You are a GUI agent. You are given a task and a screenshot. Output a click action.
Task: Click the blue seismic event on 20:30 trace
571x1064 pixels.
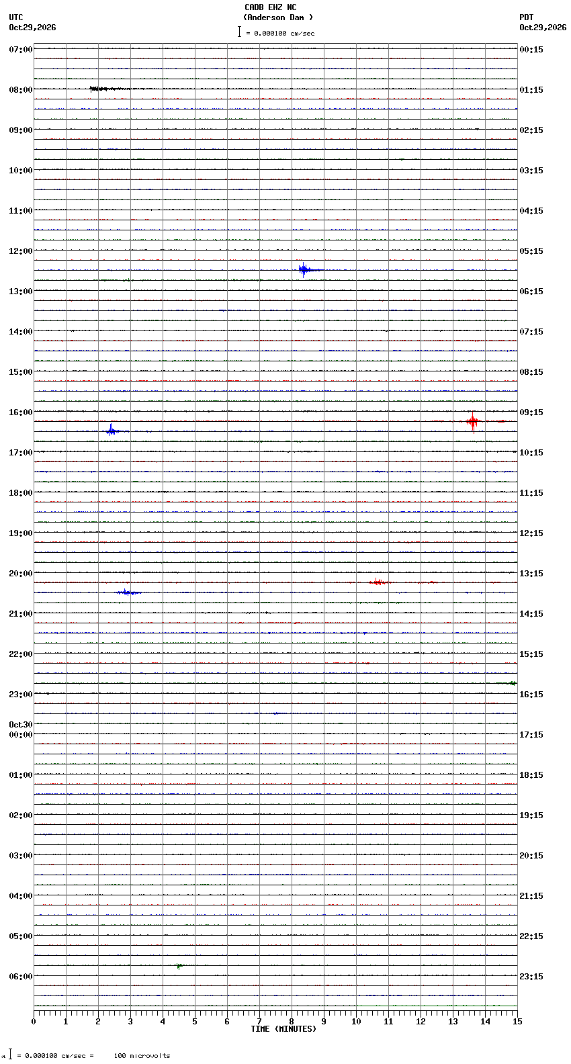pyautogui.click(x=128, y=592)
